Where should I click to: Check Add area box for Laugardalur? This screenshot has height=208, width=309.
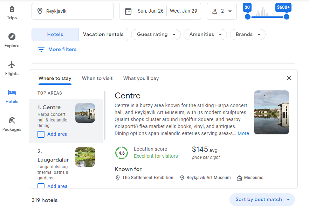pos(41,186)
